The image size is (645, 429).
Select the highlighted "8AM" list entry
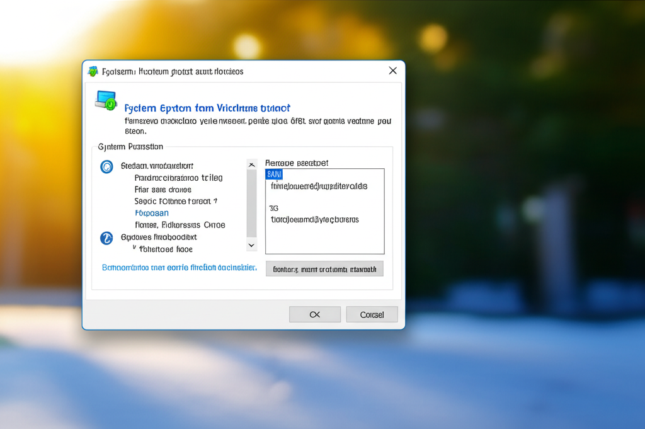click(274, 174)
